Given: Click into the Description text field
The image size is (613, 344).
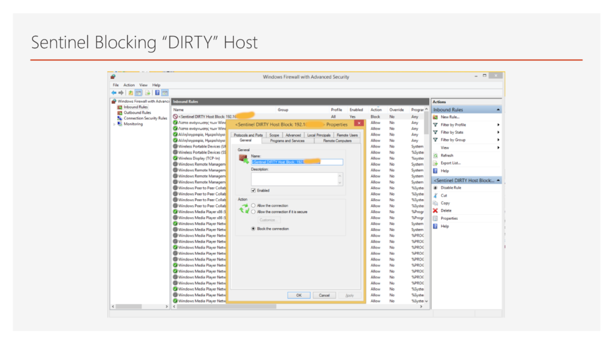Looking at the screenshot, I should pyautogui.click(x=295, y=179).
